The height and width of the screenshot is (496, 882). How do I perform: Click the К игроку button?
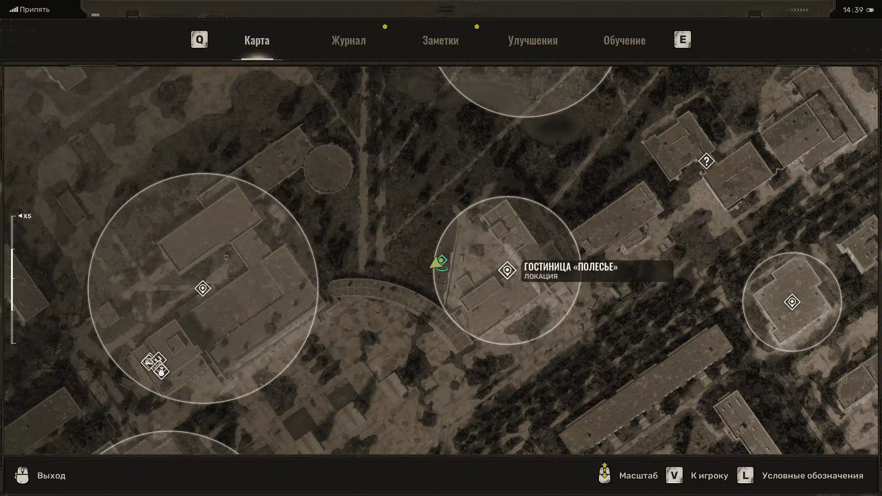pyautogui.click(x=709, y=476)
